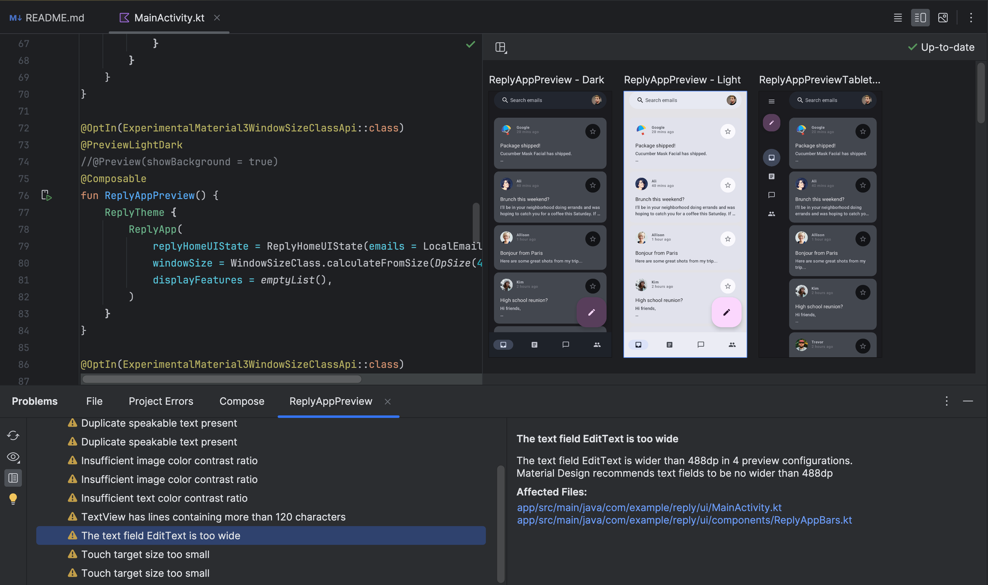Image resolution: width=988 pixels, height=585 pixels.
Task: Select the Touch target size too small warning
Action: (x=145, y=554)
